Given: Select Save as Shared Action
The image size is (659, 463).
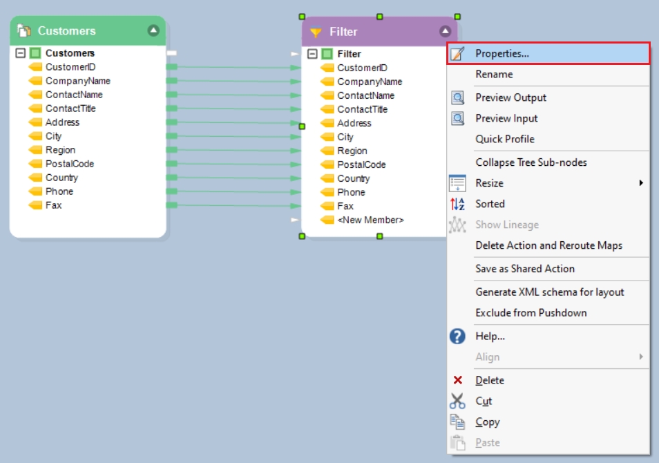Looking at the screenshot, I should [525, 269].
